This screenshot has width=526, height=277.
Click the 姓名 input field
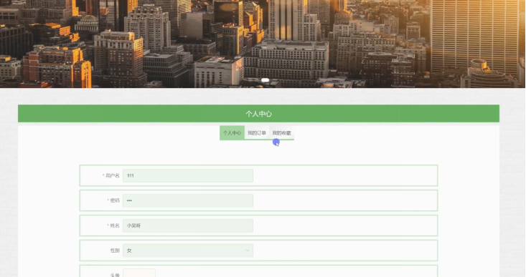[x=188, y=225]
